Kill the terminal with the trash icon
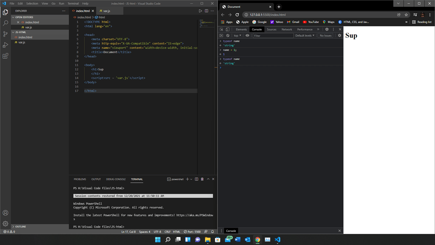The image size is (435, 245). coord(202,179)
